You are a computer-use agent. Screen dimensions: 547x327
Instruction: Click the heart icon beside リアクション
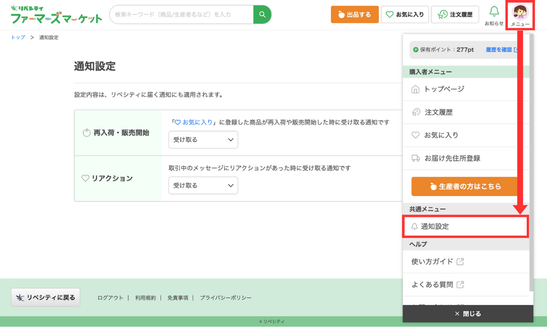[85, 178]
